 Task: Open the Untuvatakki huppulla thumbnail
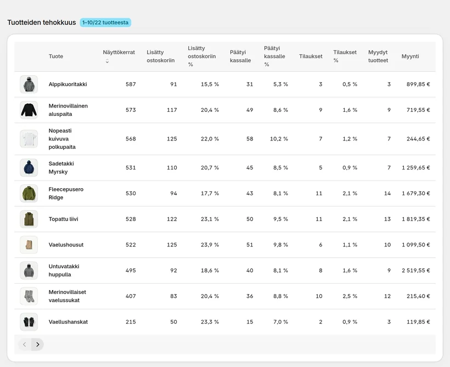pos(29,270)
